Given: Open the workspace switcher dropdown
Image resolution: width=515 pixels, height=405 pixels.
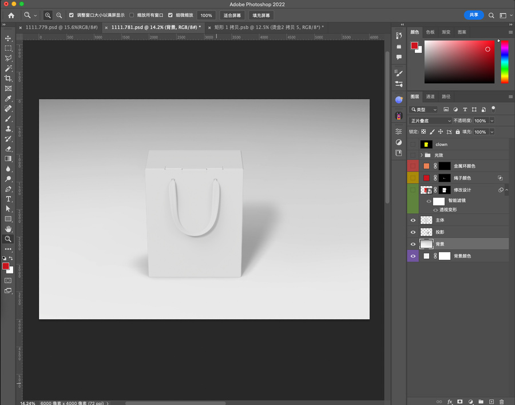Looking at the screenshot, I should [505, 15].
